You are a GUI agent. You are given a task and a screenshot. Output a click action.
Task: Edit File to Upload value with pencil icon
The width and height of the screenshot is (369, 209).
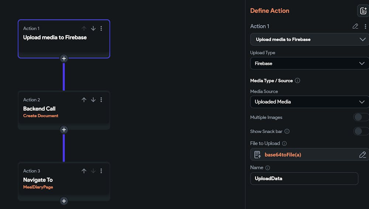362,154
